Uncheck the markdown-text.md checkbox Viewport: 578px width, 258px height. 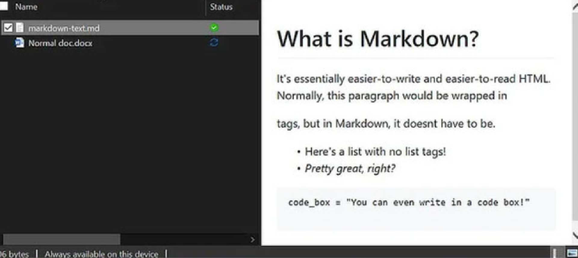pyautogui.click(x=8, y=28)
